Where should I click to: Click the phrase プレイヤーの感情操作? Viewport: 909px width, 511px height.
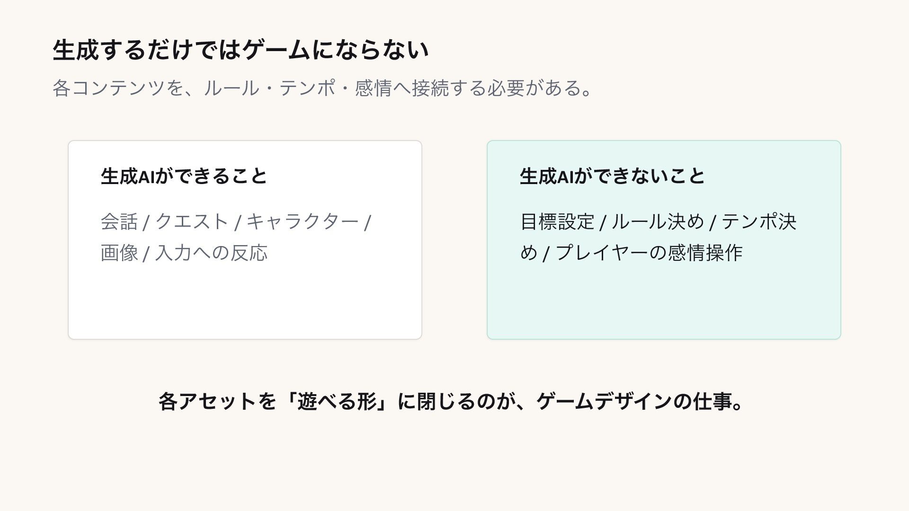(649, 253)
